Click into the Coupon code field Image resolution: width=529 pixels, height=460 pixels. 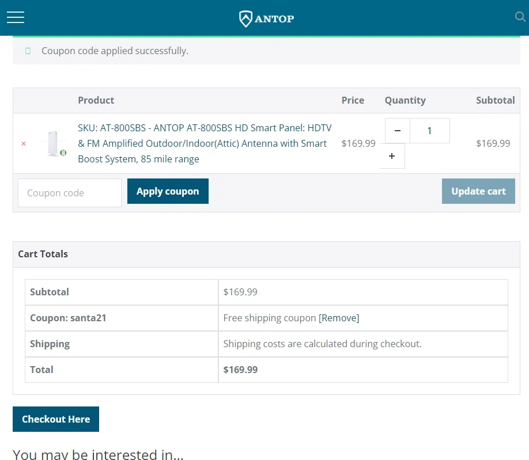click(x=70, y=193)
